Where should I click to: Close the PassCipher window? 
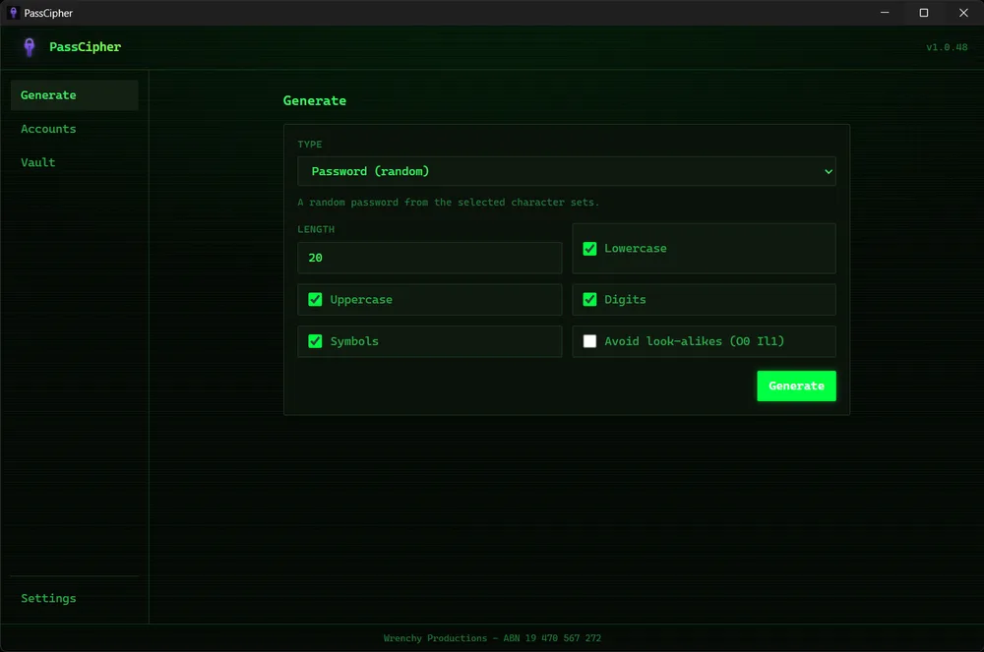[963, 13]
